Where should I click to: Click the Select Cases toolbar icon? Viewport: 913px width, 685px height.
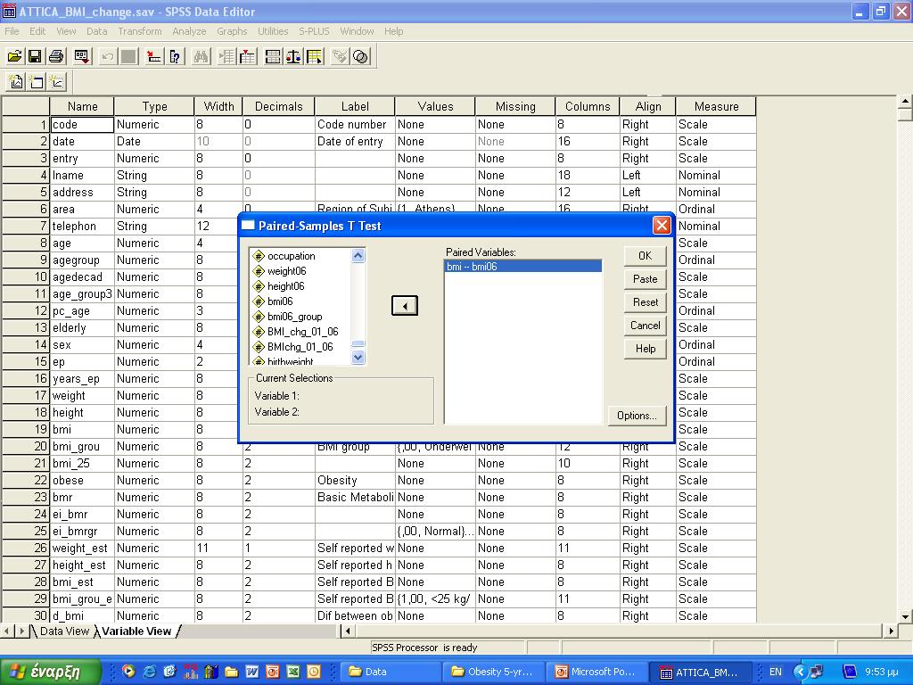point(315,56)
